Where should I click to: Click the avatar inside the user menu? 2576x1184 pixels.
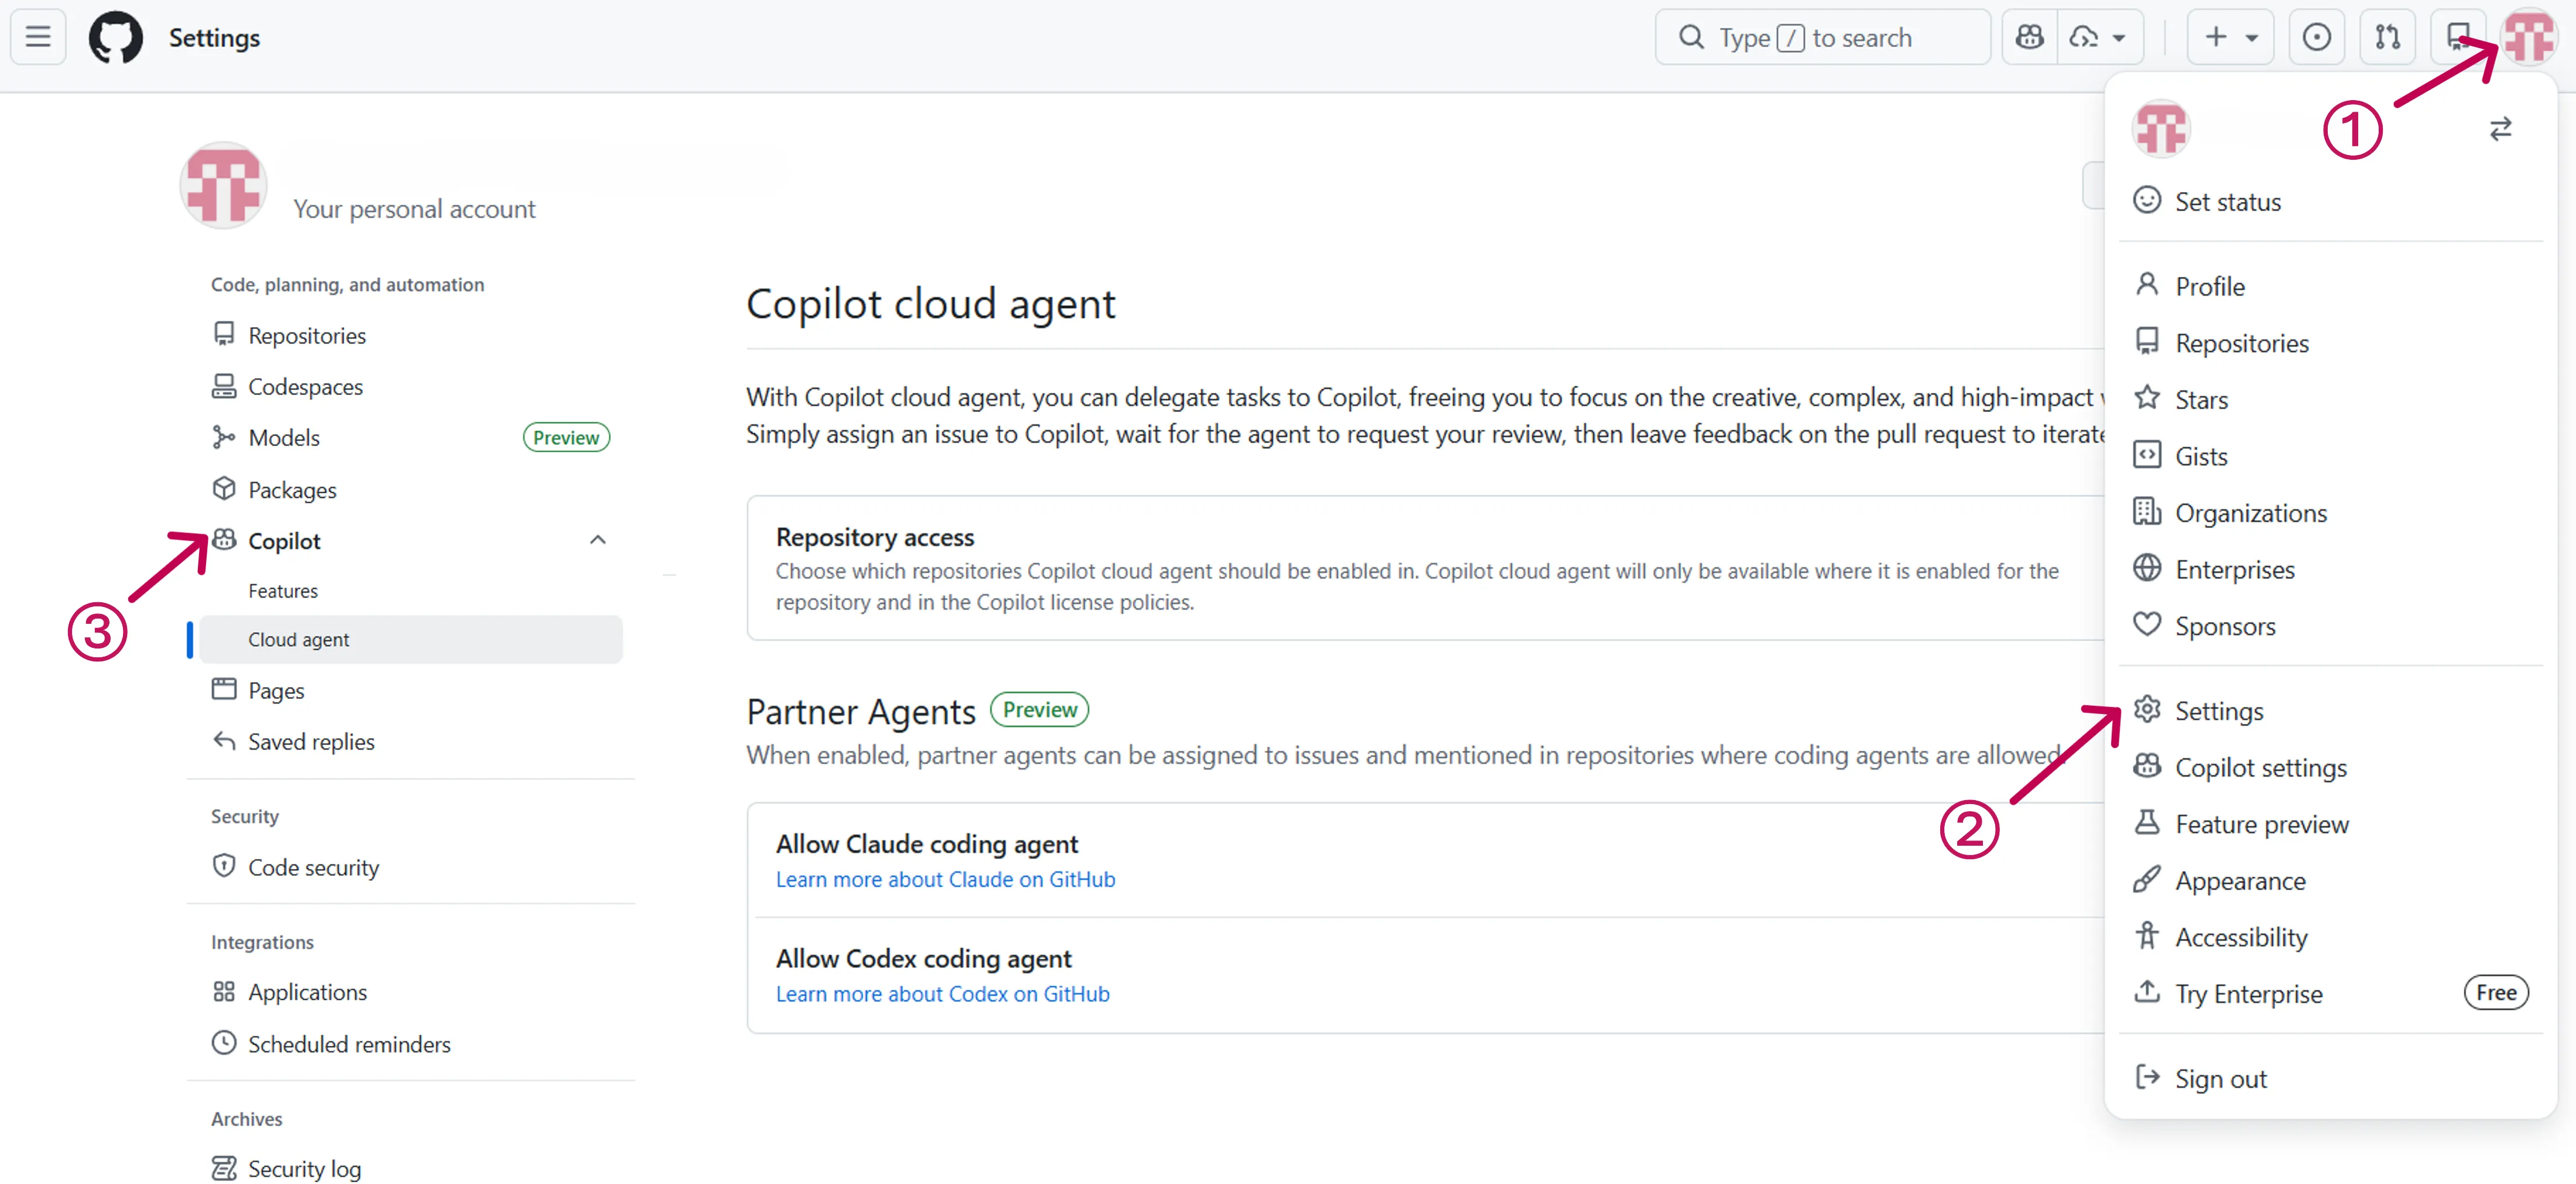(x=2161, y=129)
